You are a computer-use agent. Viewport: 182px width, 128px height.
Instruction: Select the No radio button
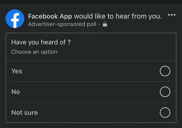click(x=165, y=92)
